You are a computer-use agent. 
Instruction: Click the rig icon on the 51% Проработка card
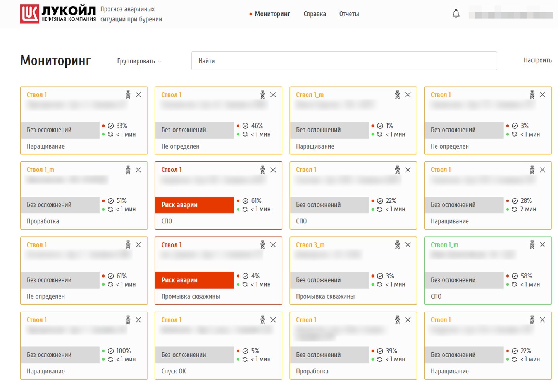click(x=128, y=170)
